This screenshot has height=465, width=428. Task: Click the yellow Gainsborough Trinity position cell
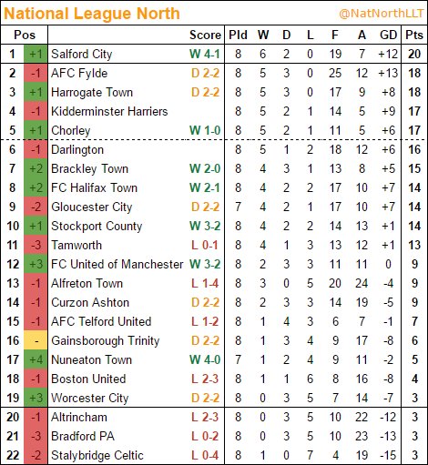click(x=36, y=340)
